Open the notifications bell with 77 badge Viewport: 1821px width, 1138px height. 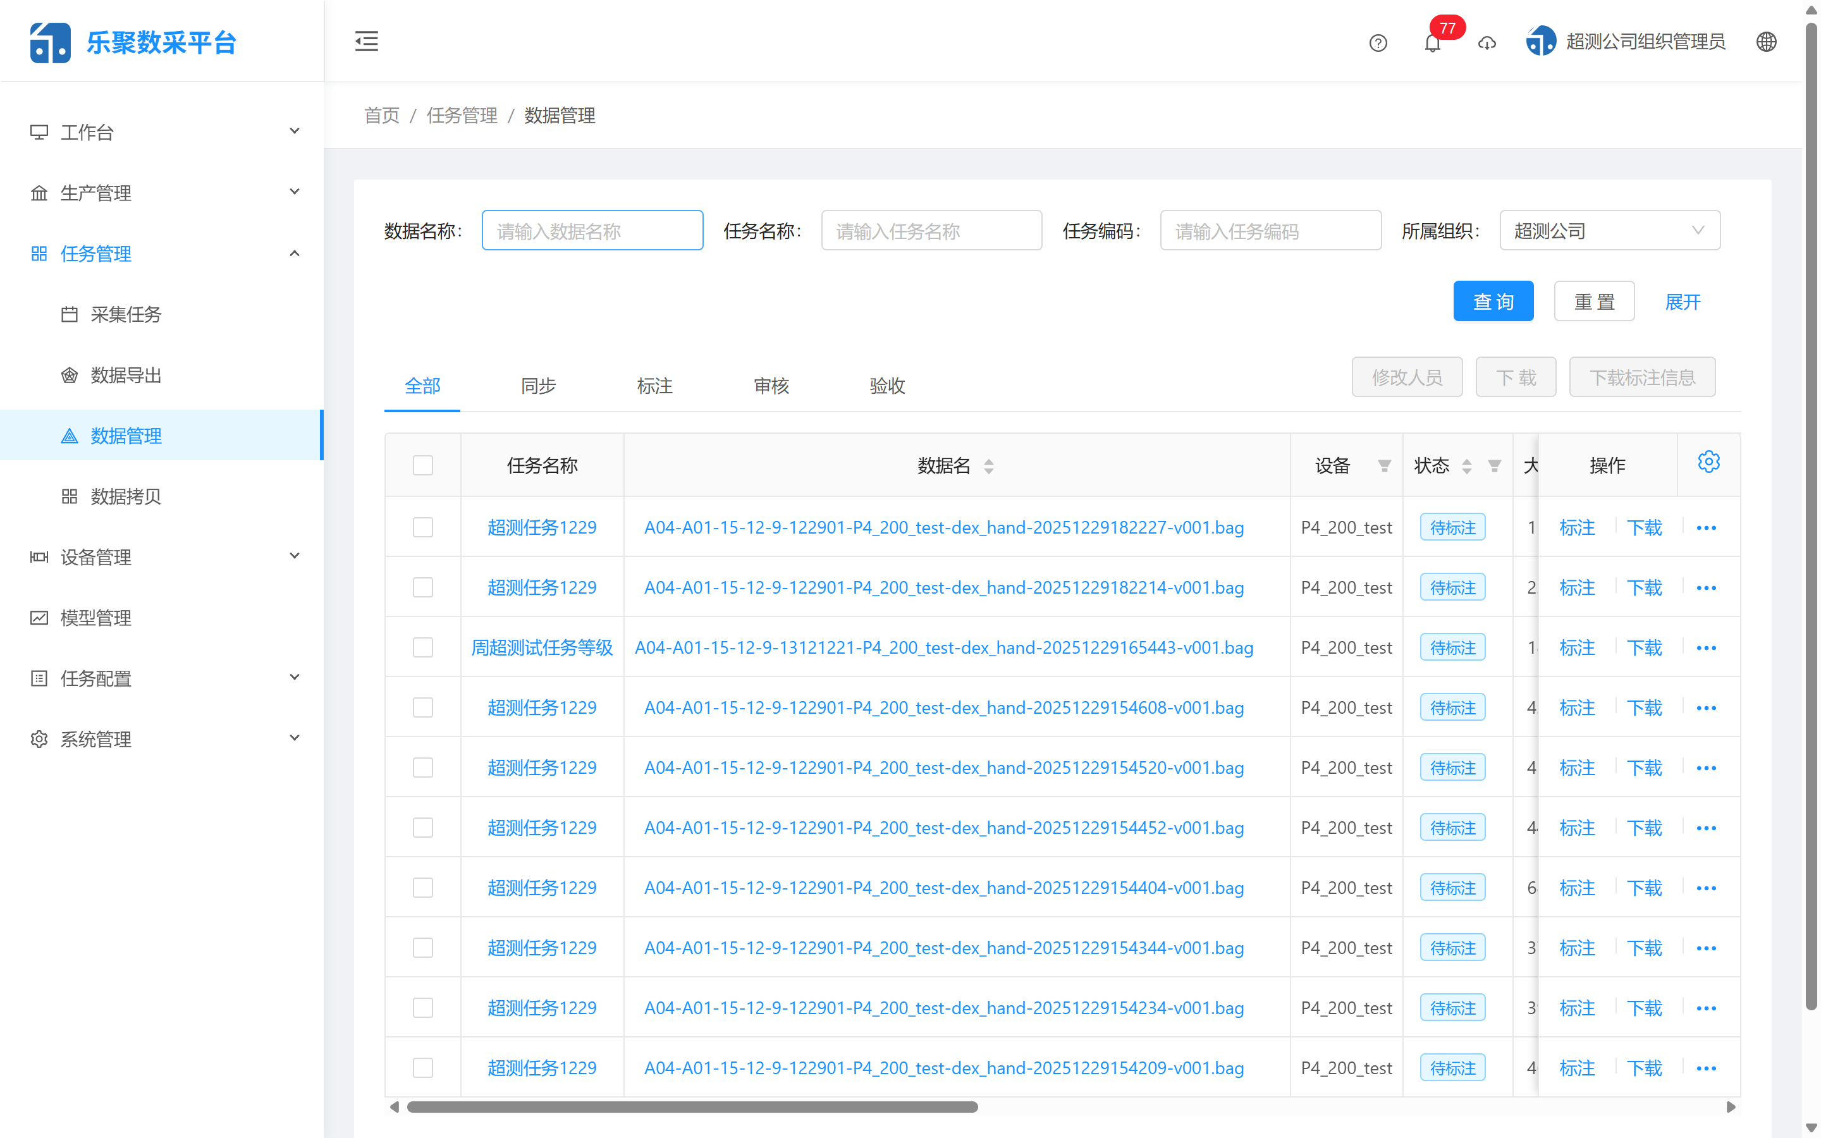pos(1432,43)
